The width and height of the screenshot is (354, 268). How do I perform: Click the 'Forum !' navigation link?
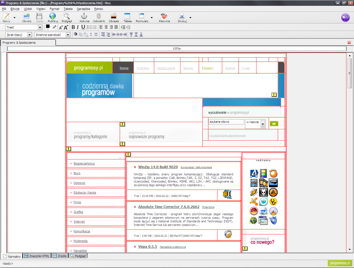[207, 68]
